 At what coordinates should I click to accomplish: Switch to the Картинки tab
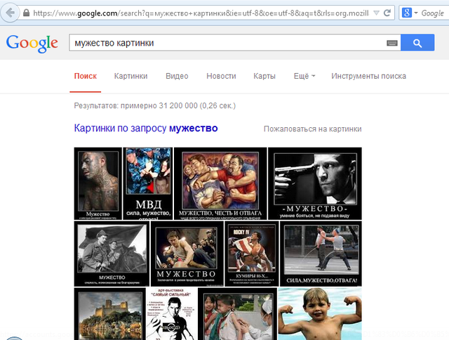tap(131, 76)
